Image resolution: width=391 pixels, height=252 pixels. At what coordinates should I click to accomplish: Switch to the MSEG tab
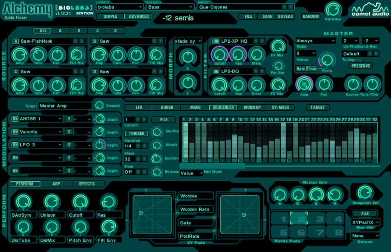click(195, 107)
